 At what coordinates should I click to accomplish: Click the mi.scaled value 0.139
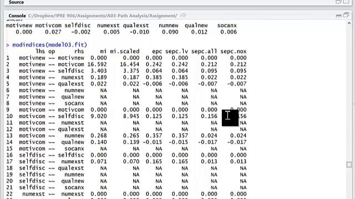(x=131, y=142)
